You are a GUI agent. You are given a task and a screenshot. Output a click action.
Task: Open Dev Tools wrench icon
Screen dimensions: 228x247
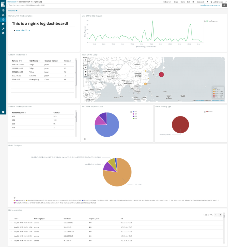(3, 29)
